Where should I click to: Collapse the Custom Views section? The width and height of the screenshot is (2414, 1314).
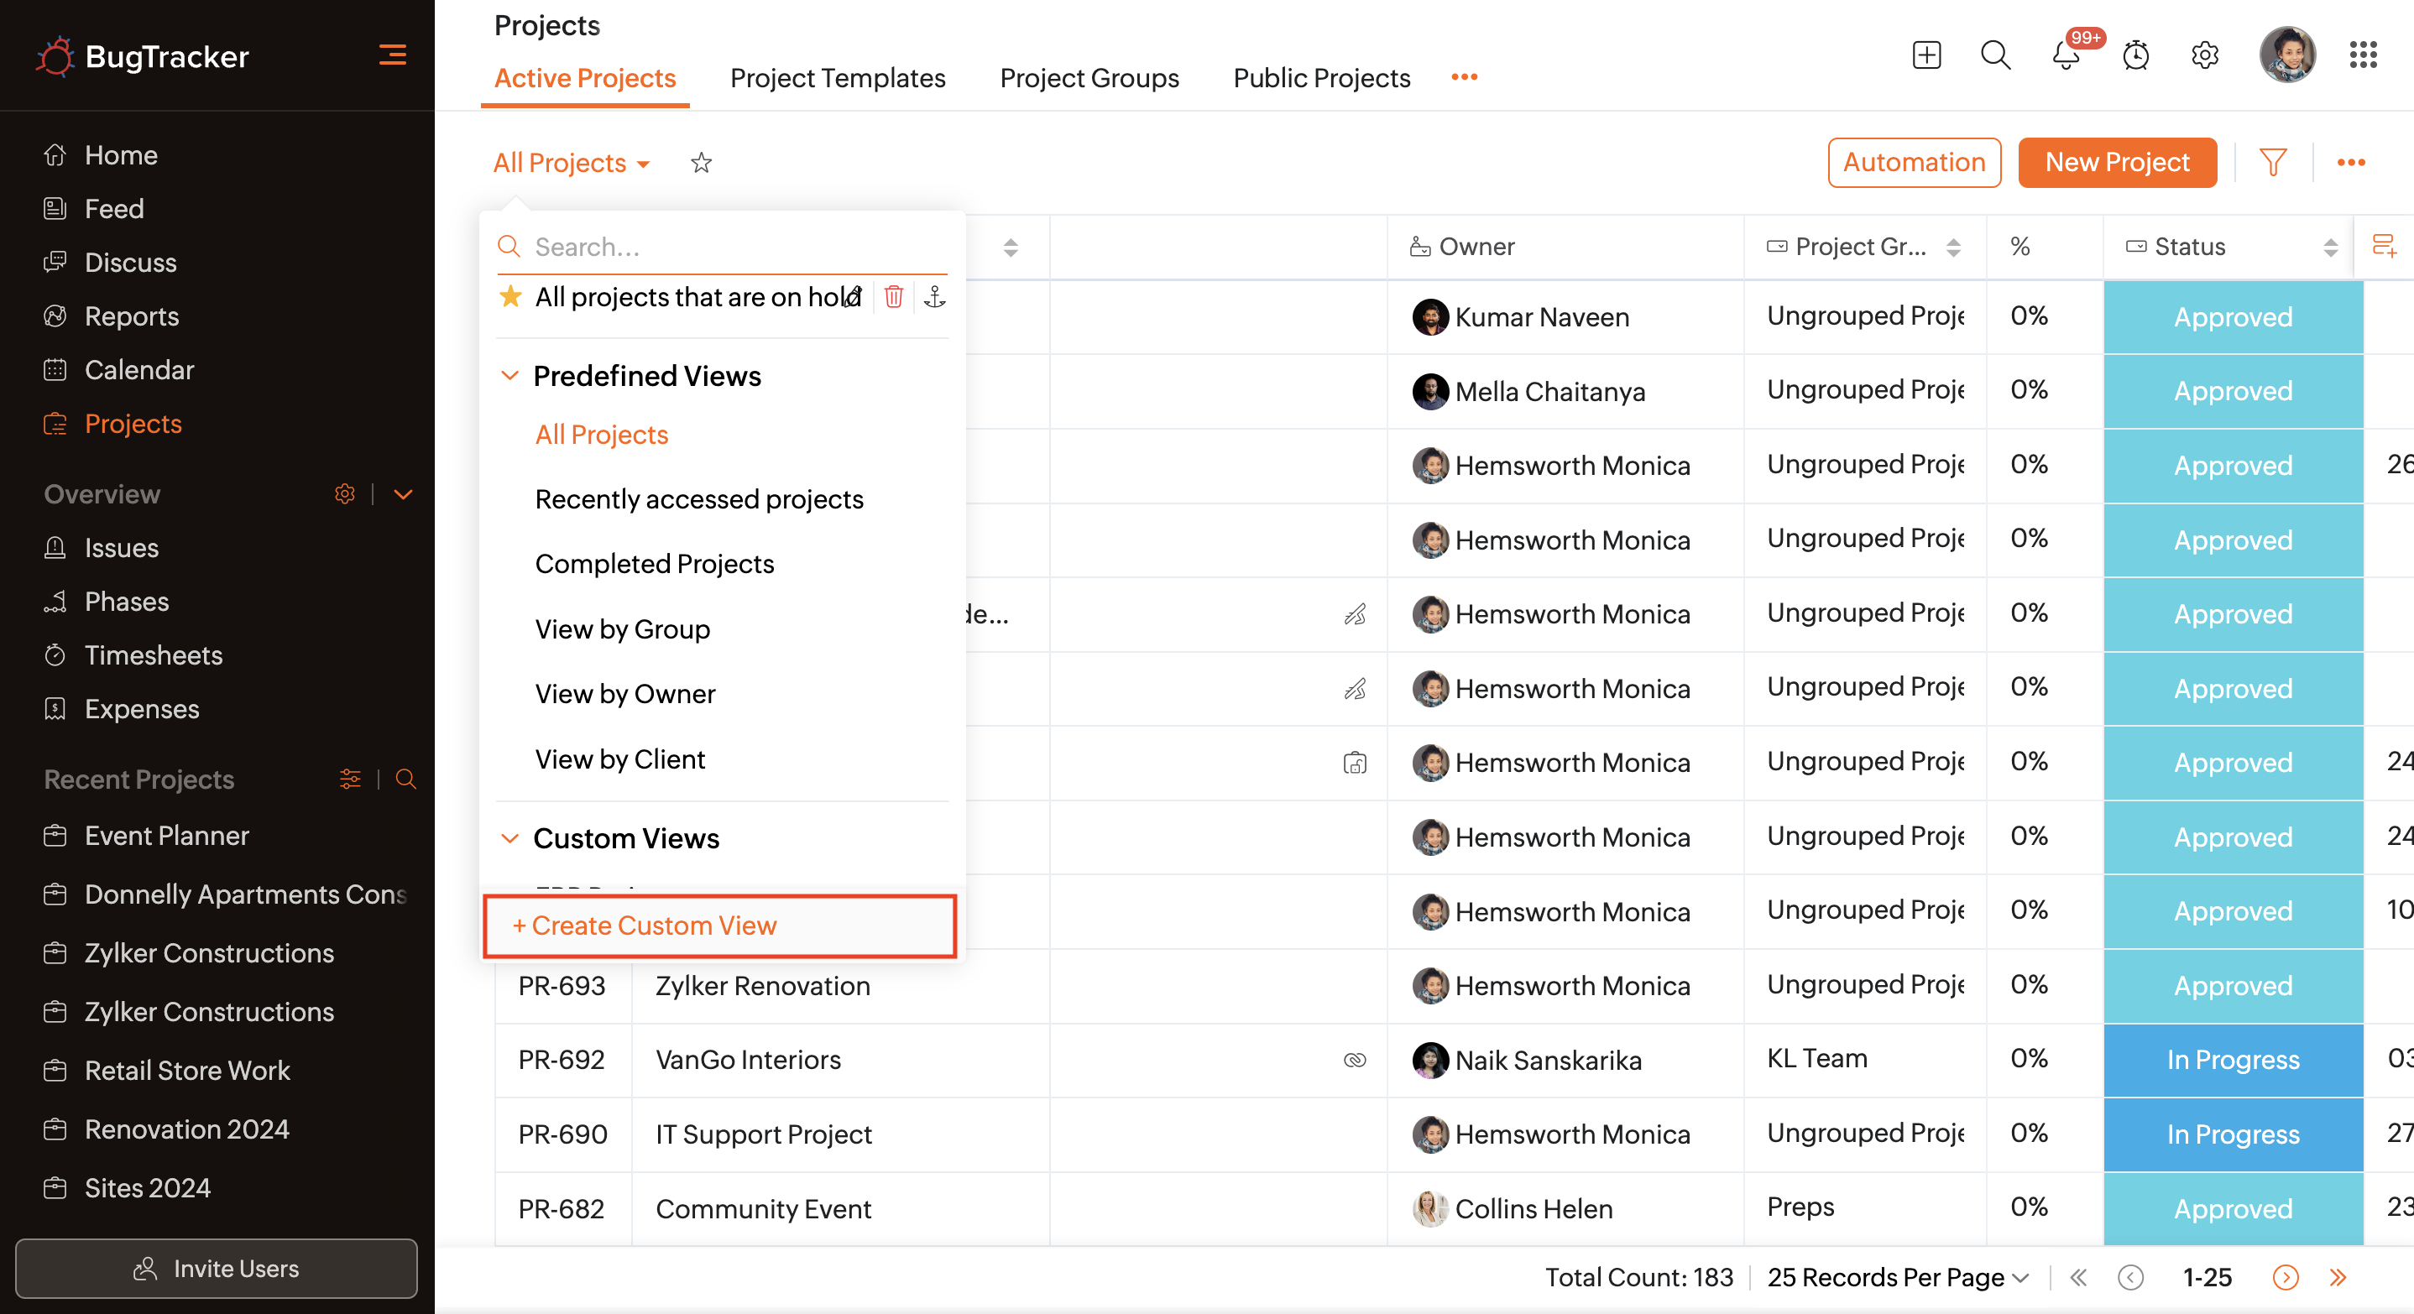tap(509, 838)
